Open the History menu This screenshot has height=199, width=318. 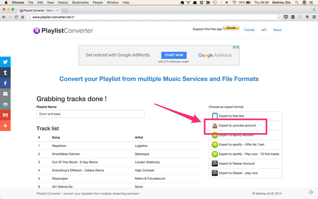tap(63, 3)
